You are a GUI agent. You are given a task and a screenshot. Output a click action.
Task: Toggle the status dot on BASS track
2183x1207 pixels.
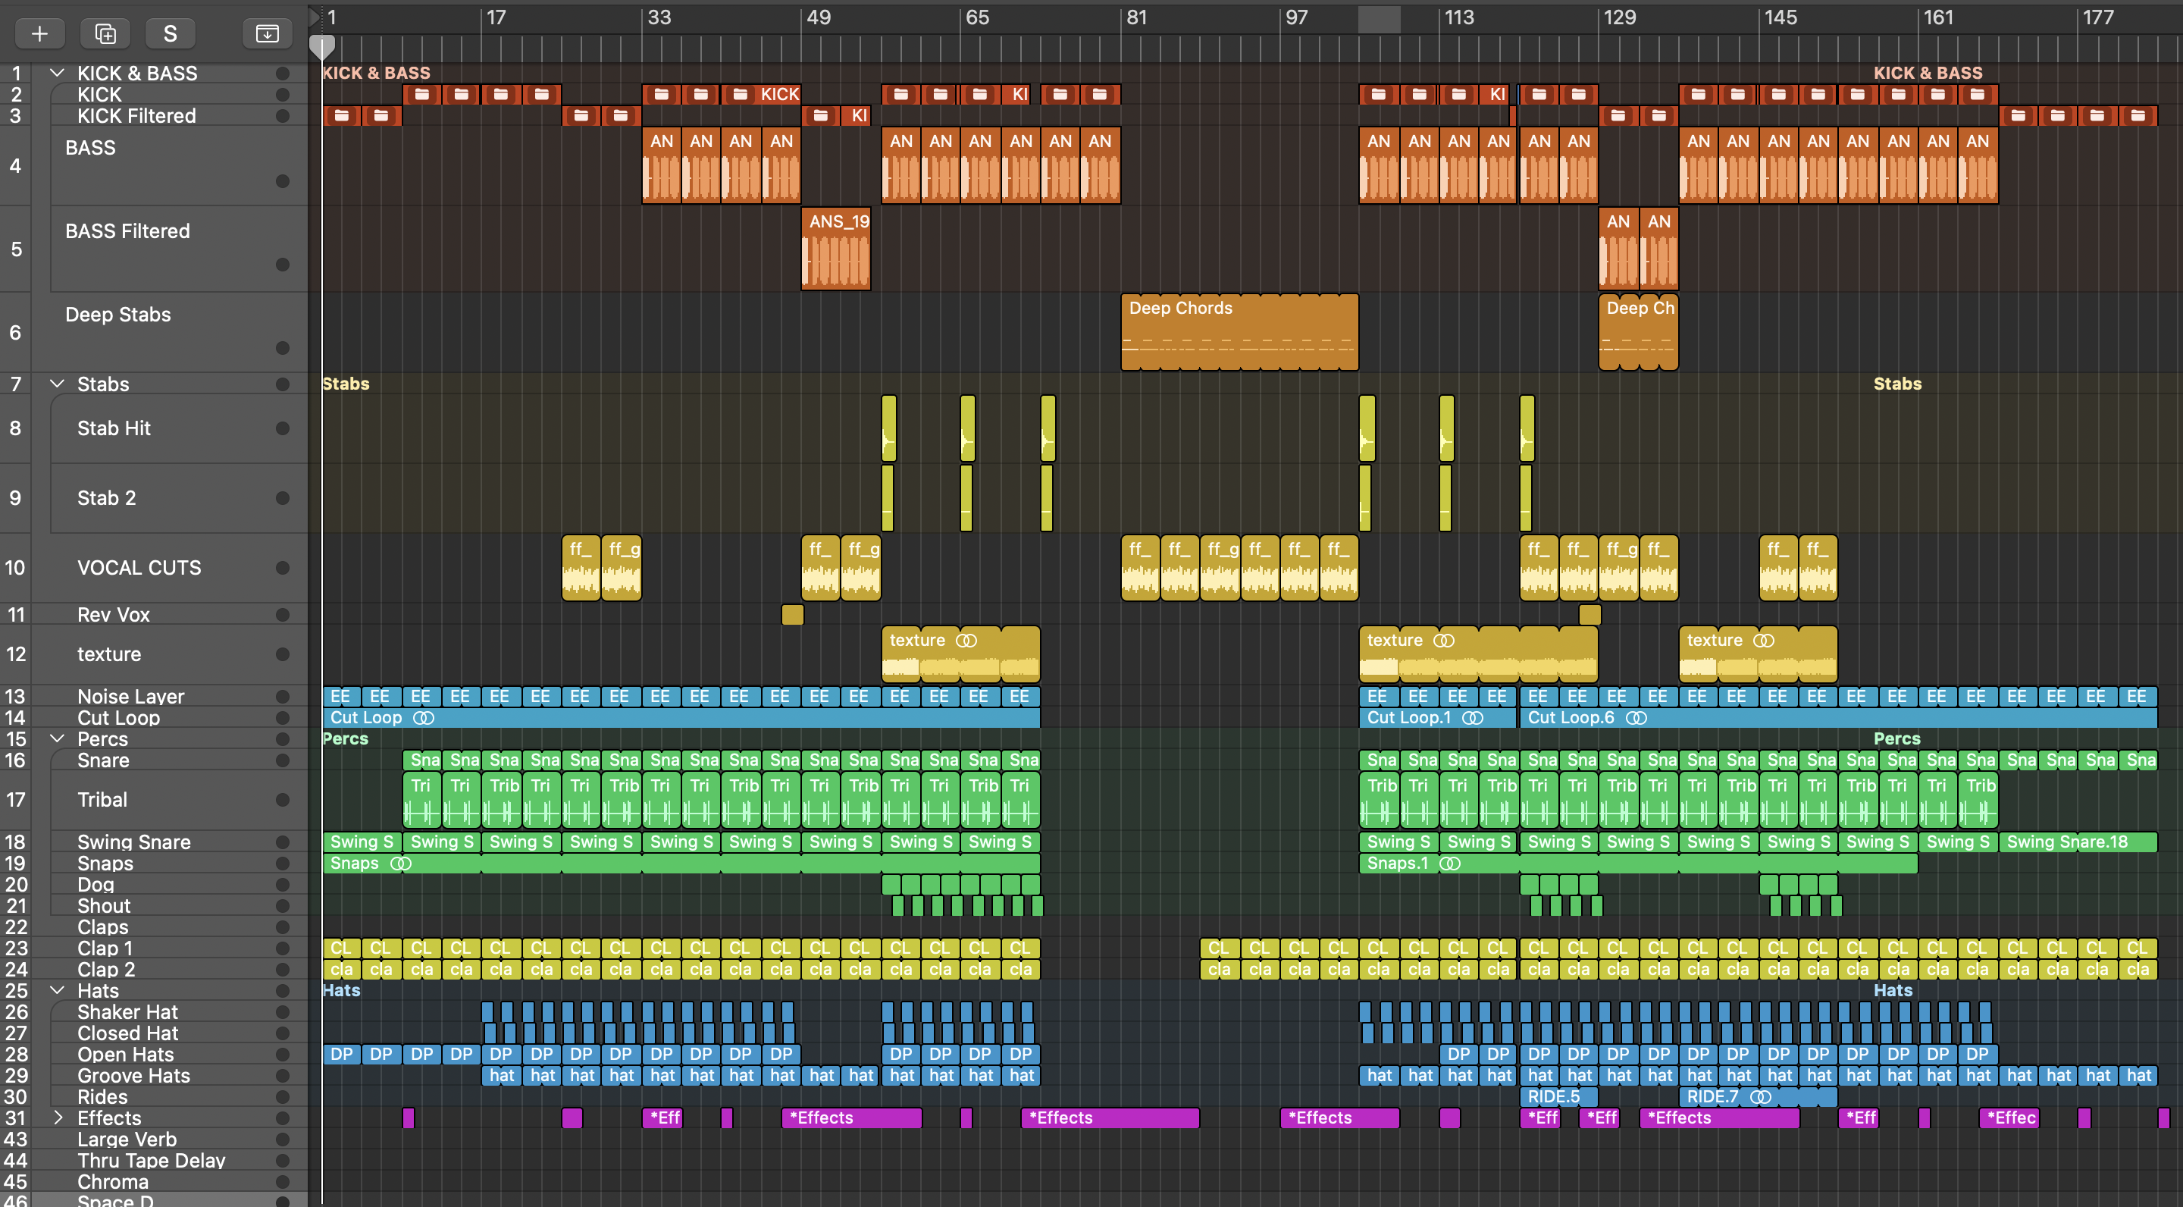[x=283, y=181]
